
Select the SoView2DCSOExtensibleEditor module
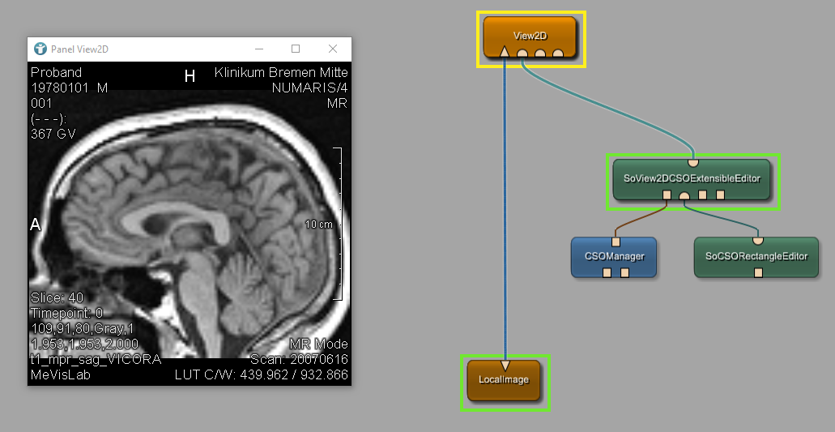coord(691,178)
